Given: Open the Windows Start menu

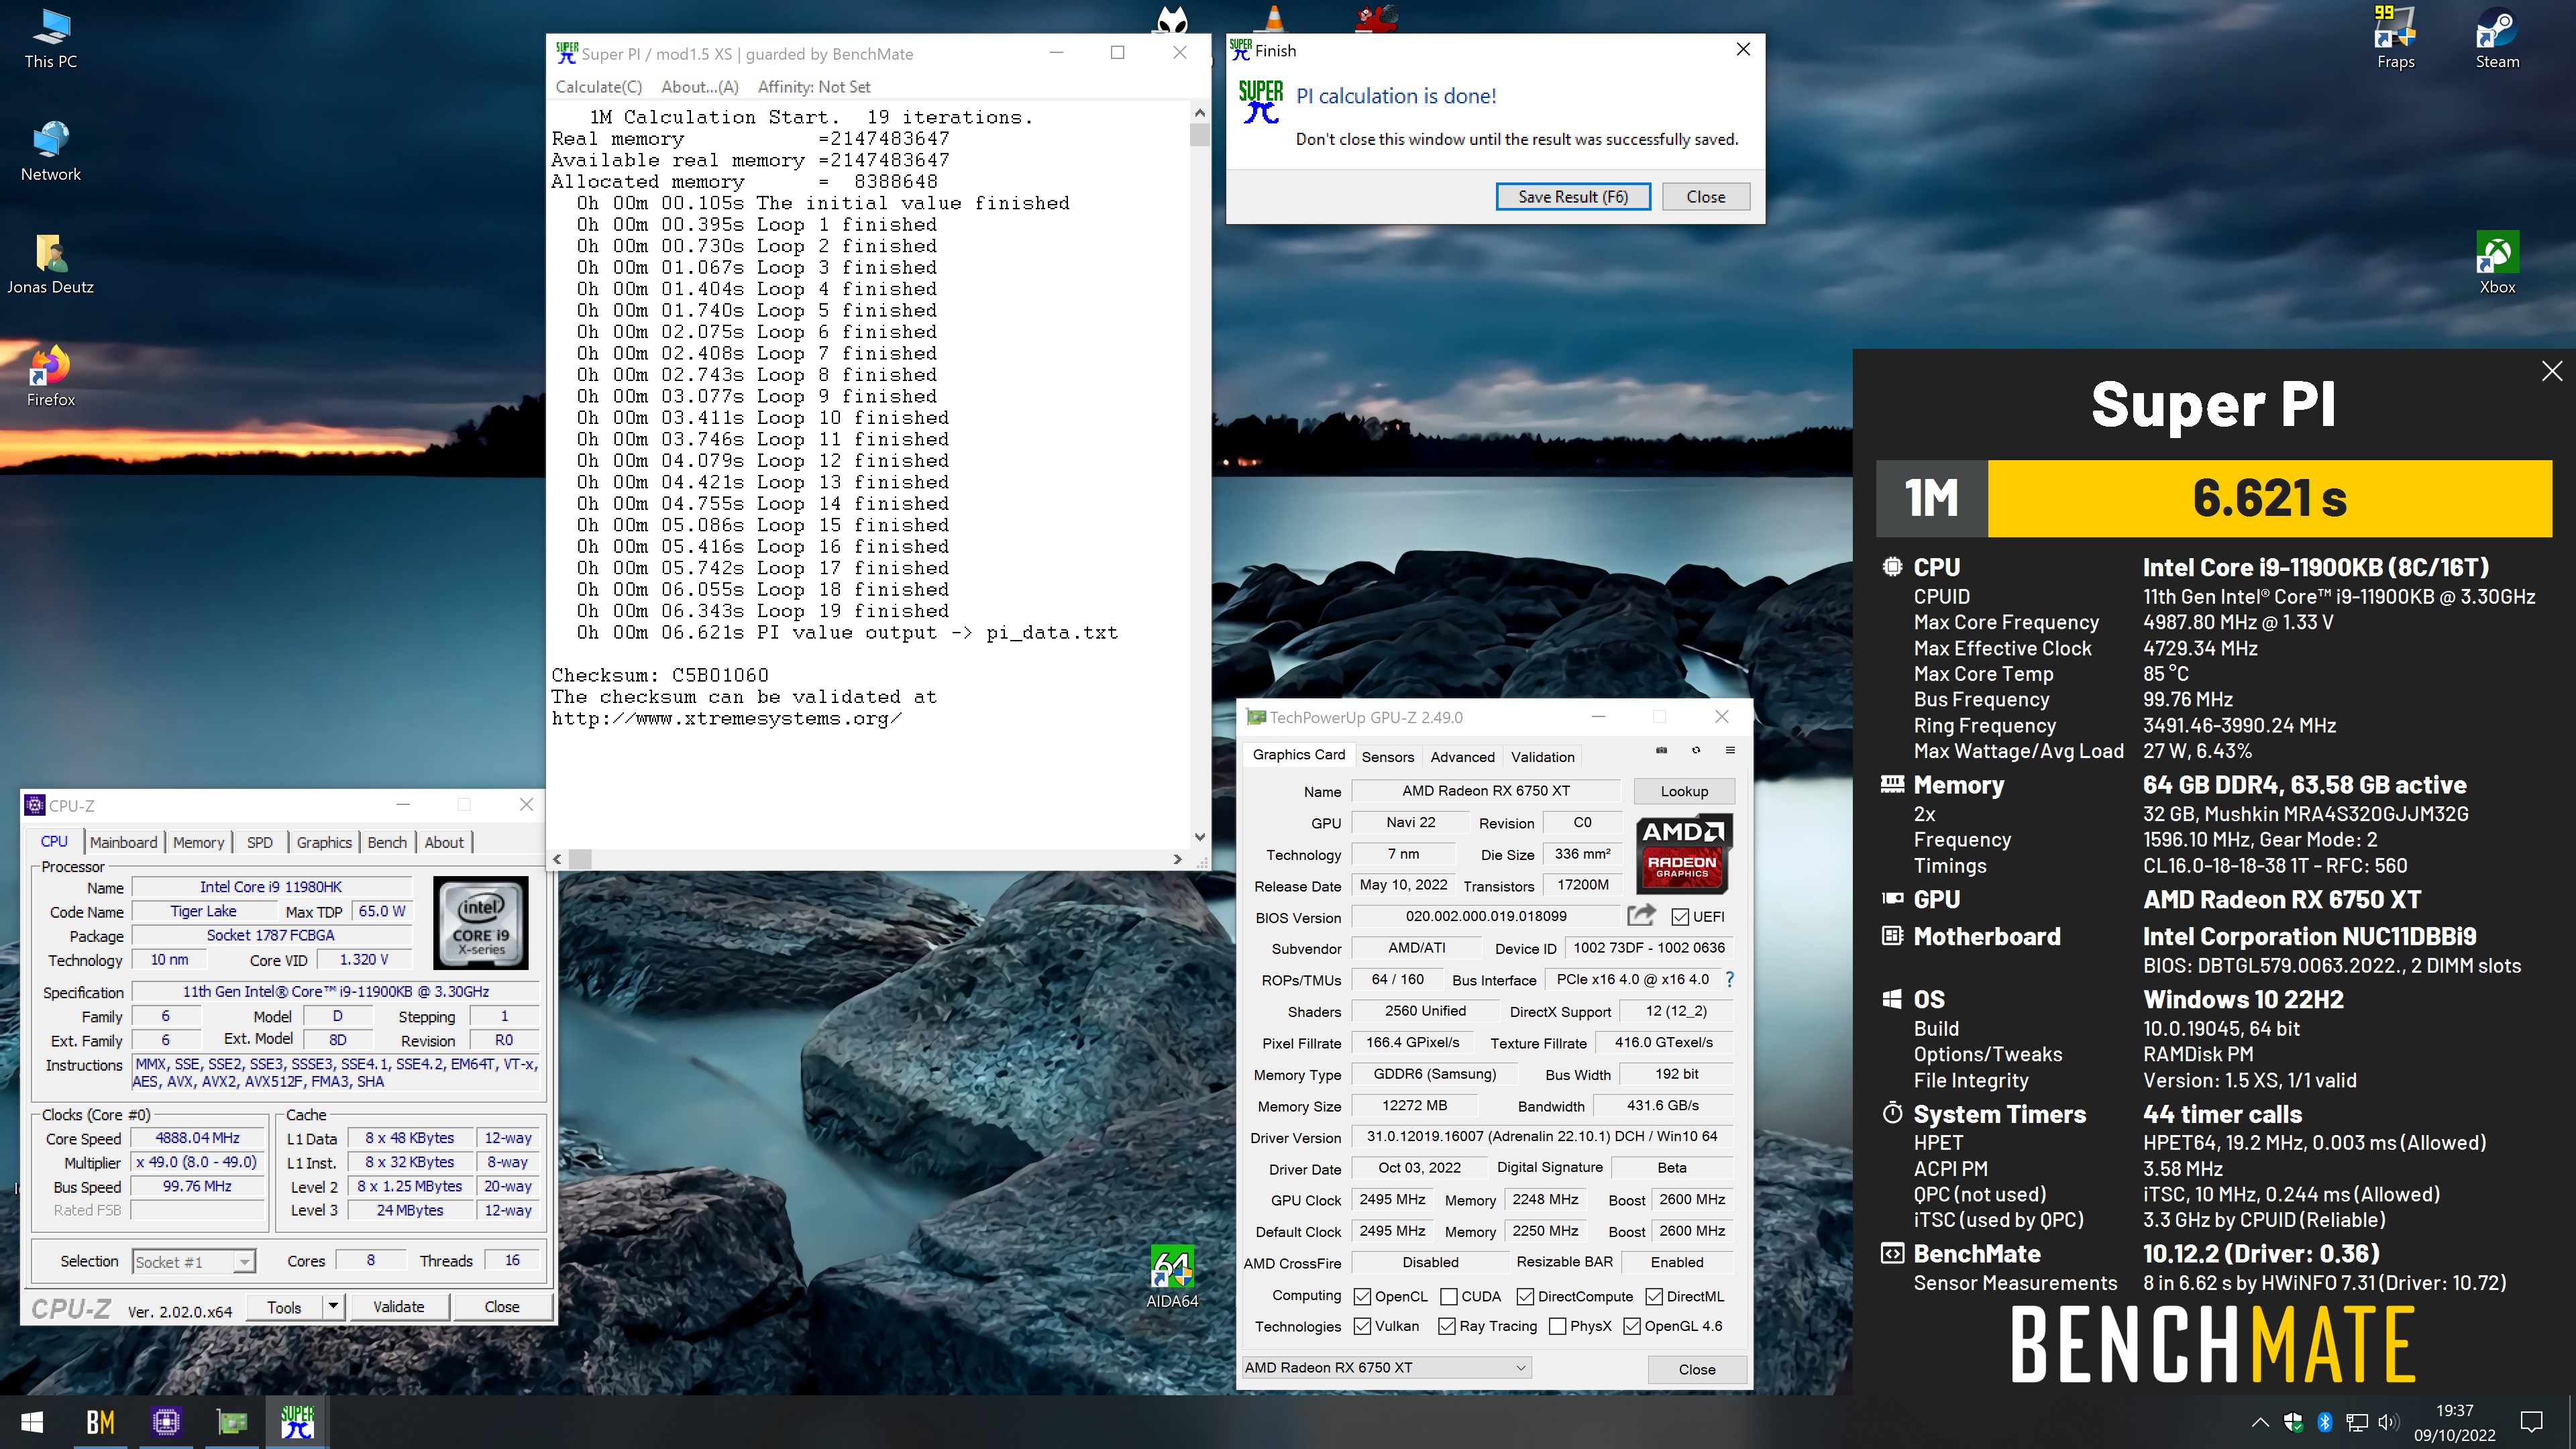Looking at the screenshot, I should click(x=32, y=1422).
